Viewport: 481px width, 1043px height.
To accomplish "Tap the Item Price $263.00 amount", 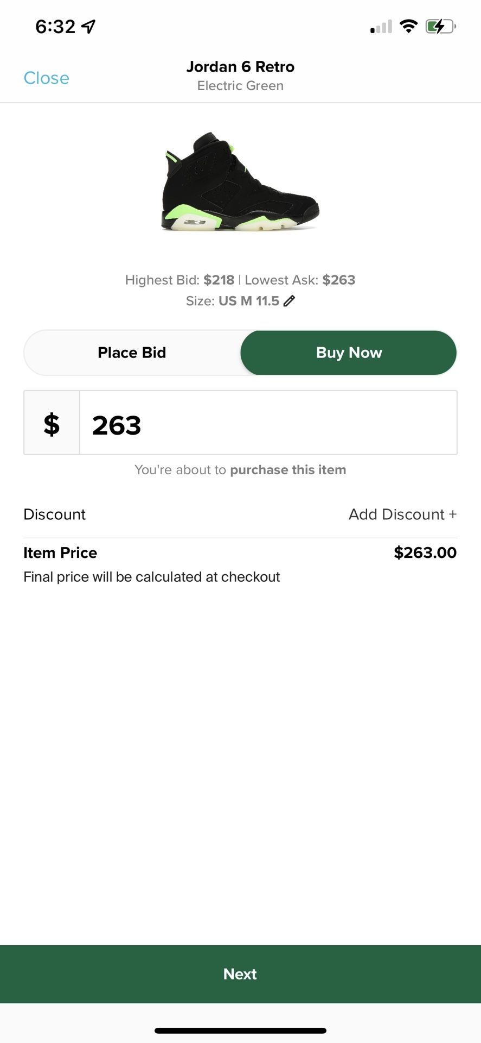I will point(425,553).
